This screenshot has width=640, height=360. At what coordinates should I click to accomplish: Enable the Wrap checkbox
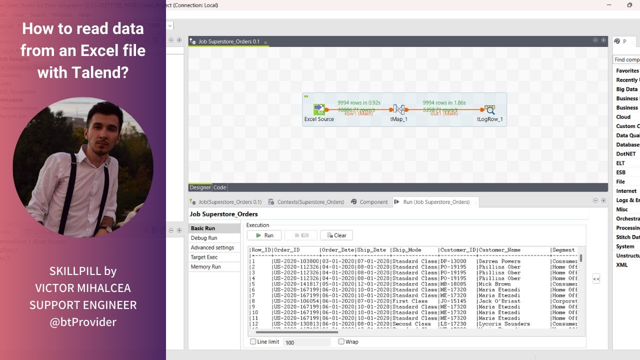point(341,342)
